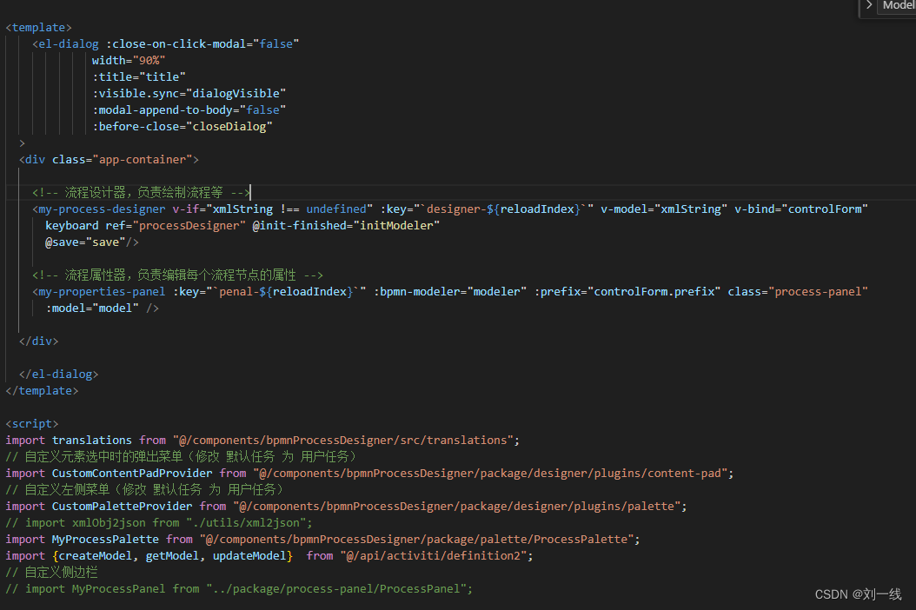The image size is (916, 610).
Task: Select the @save="save" attribute
Action: pyautogui.click(x=83, y=242)
